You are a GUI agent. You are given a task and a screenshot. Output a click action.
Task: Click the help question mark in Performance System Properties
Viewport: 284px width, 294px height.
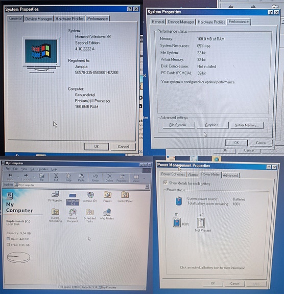[270, 12]
